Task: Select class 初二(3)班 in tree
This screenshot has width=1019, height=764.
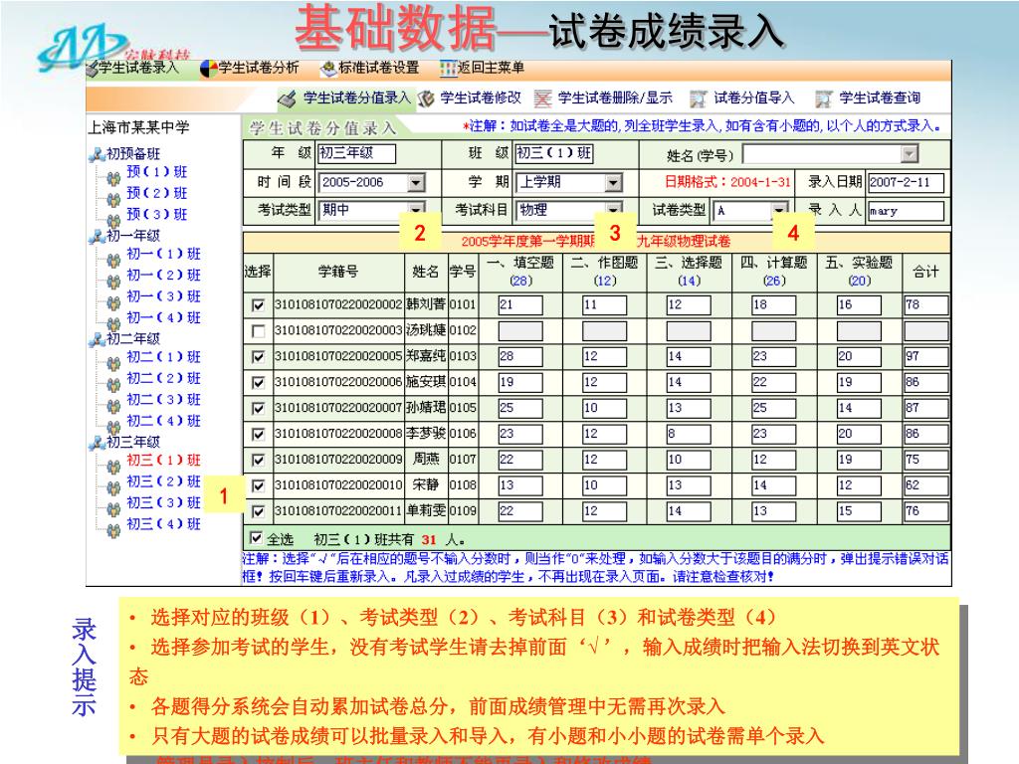Action: point(164,400)
